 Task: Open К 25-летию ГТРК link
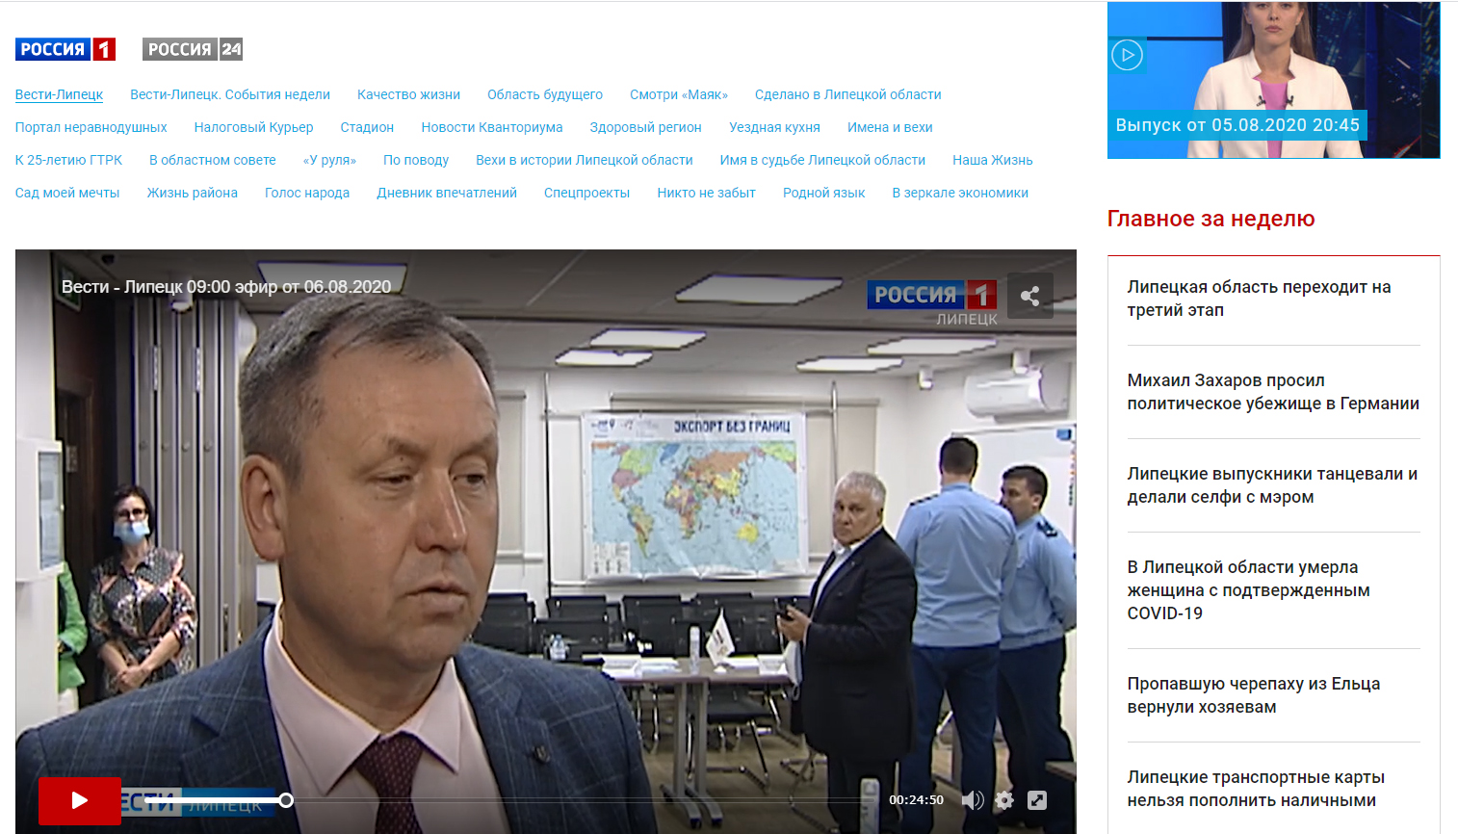pos(68,160)
